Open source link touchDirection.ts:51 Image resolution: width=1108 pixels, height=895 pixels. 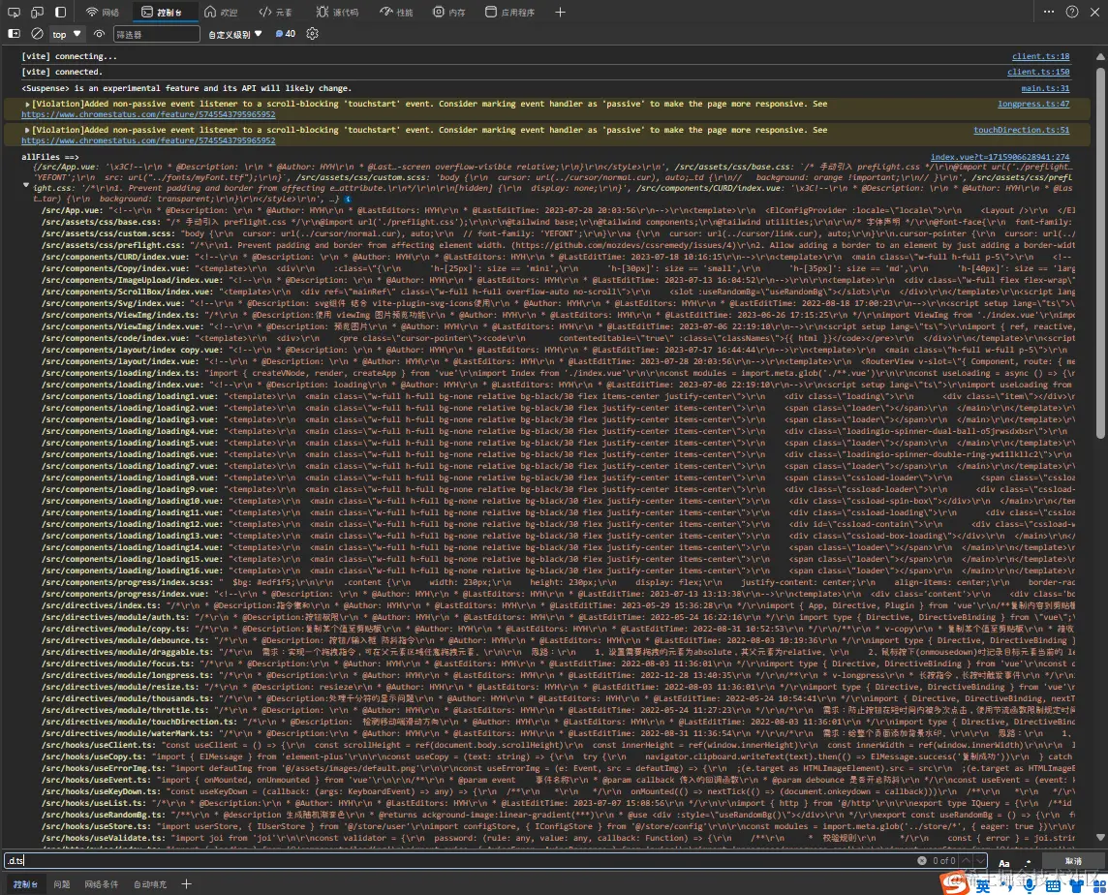tap(1021, 130)
